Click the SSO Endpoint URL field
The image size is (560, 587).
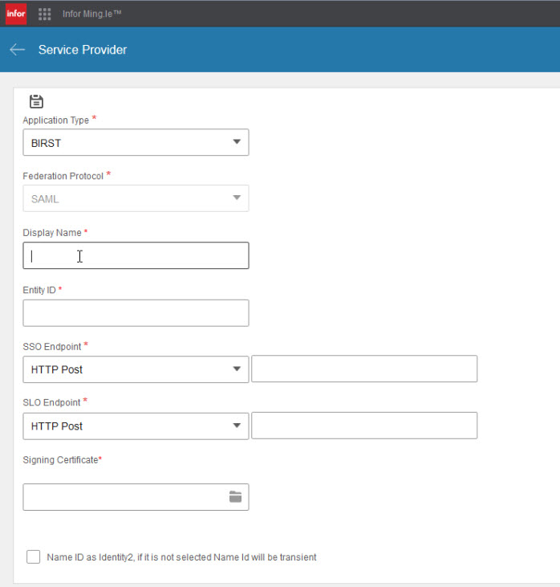coord(364,369)
